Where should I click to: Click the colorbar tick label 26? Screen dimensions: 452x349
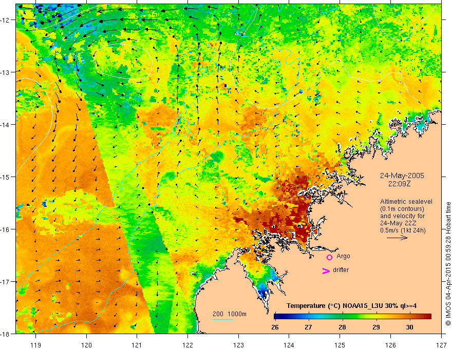pos(275,327)
